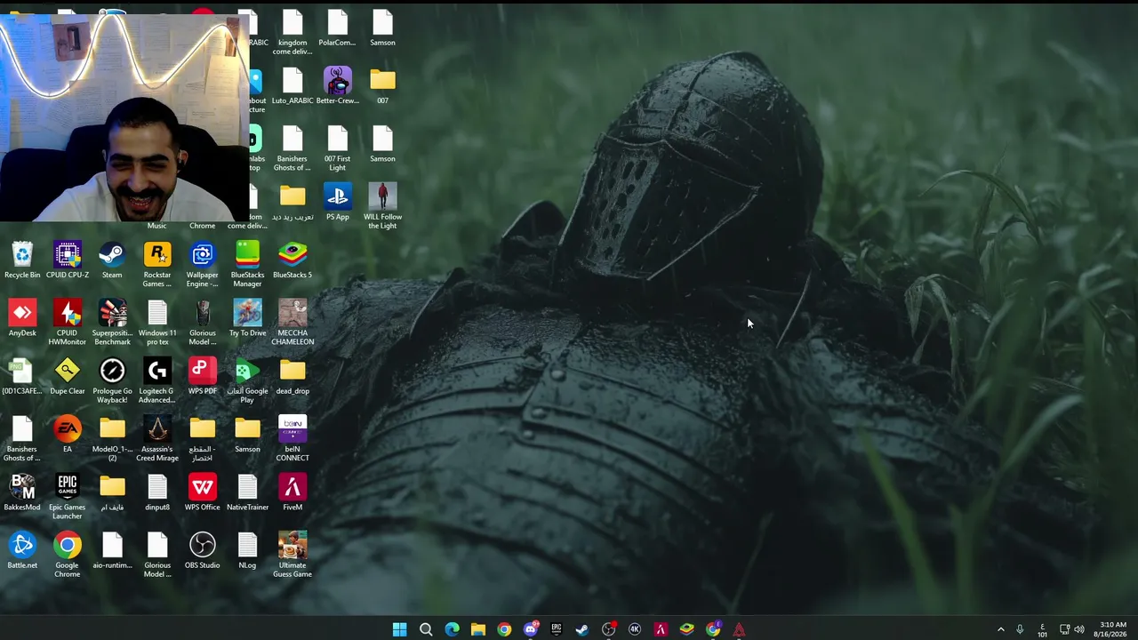Show hidden system tray icons

[1000, 629]
